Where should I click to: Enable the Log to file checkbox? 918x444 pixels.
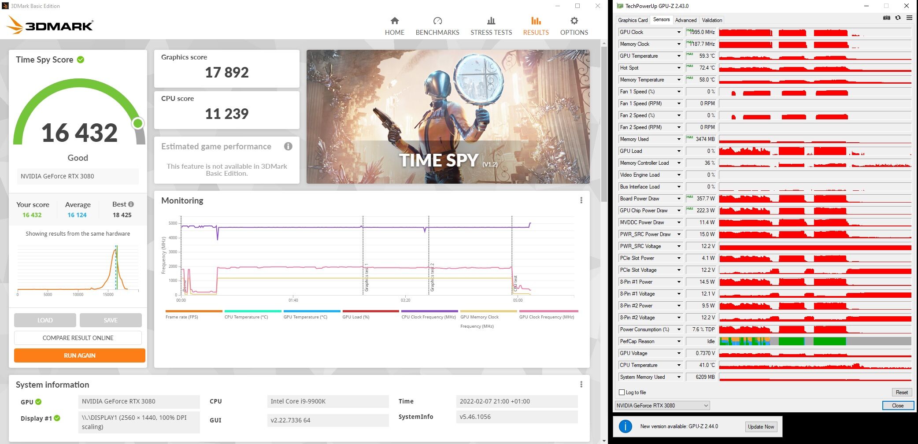[622, 392]
